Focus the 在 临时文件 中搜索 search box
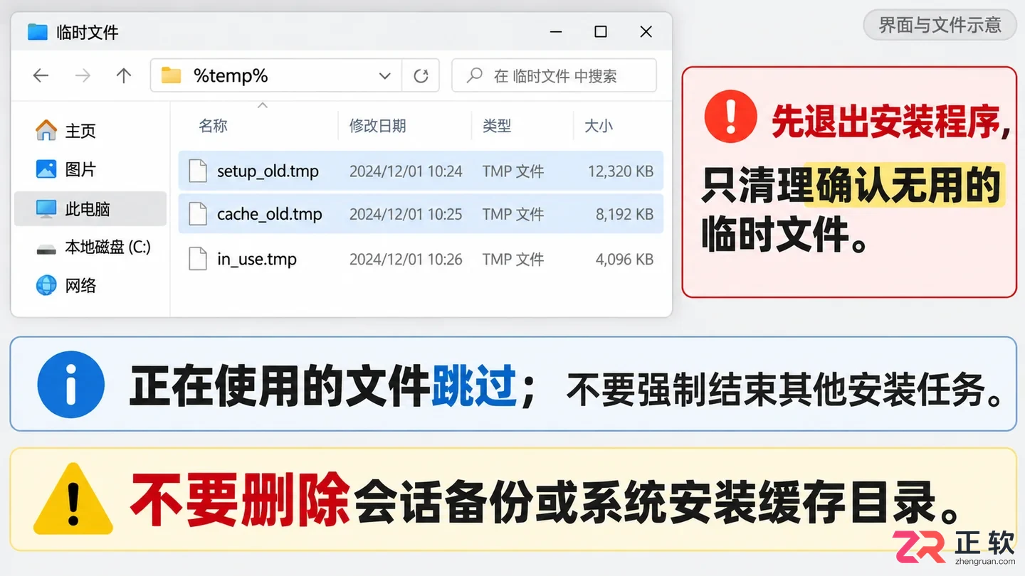1025x576 pixels. 554,75
